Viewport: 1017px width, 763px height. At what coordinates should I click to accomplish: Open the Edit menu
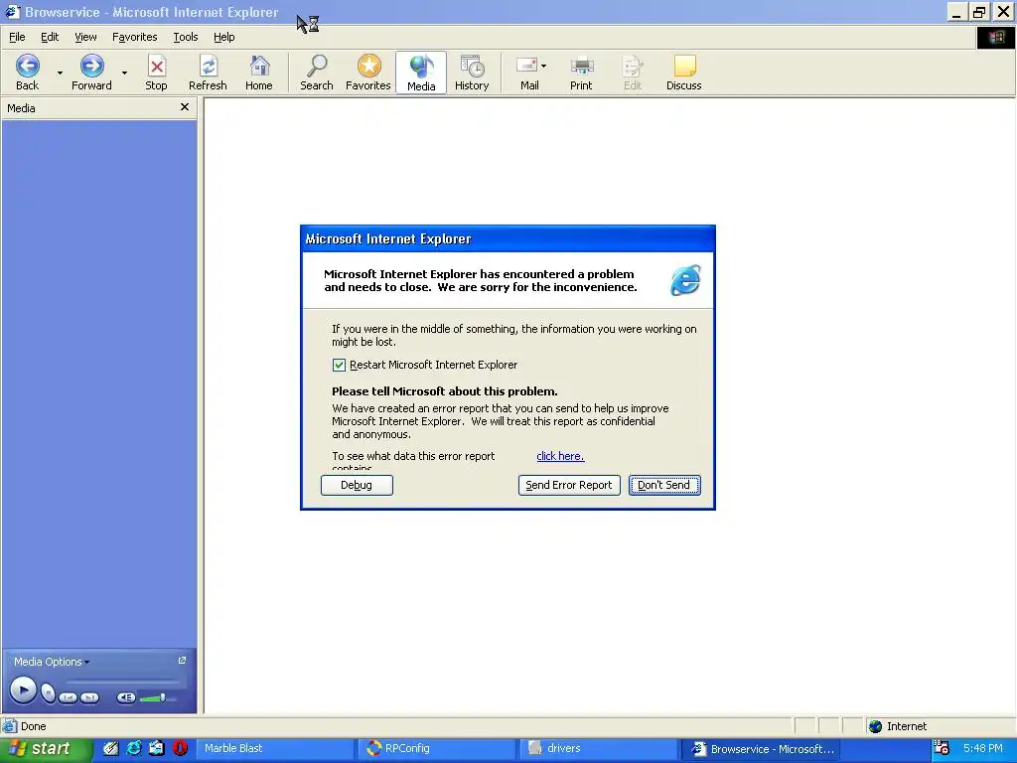50,37
